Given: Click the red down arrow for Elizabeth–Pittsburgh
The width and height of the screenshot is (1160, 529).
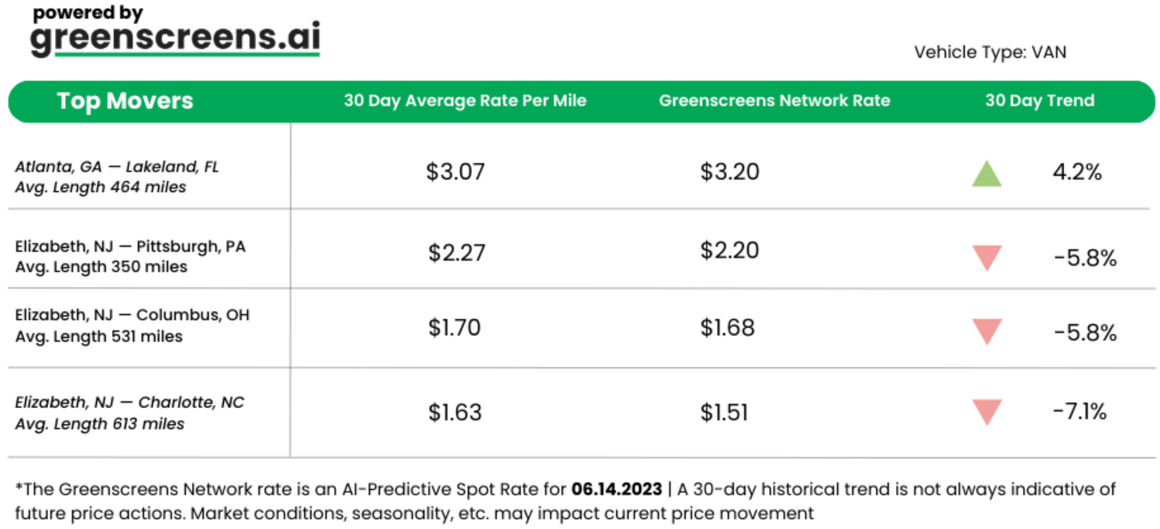Looking at the screenshot, I should pos(987,257).
